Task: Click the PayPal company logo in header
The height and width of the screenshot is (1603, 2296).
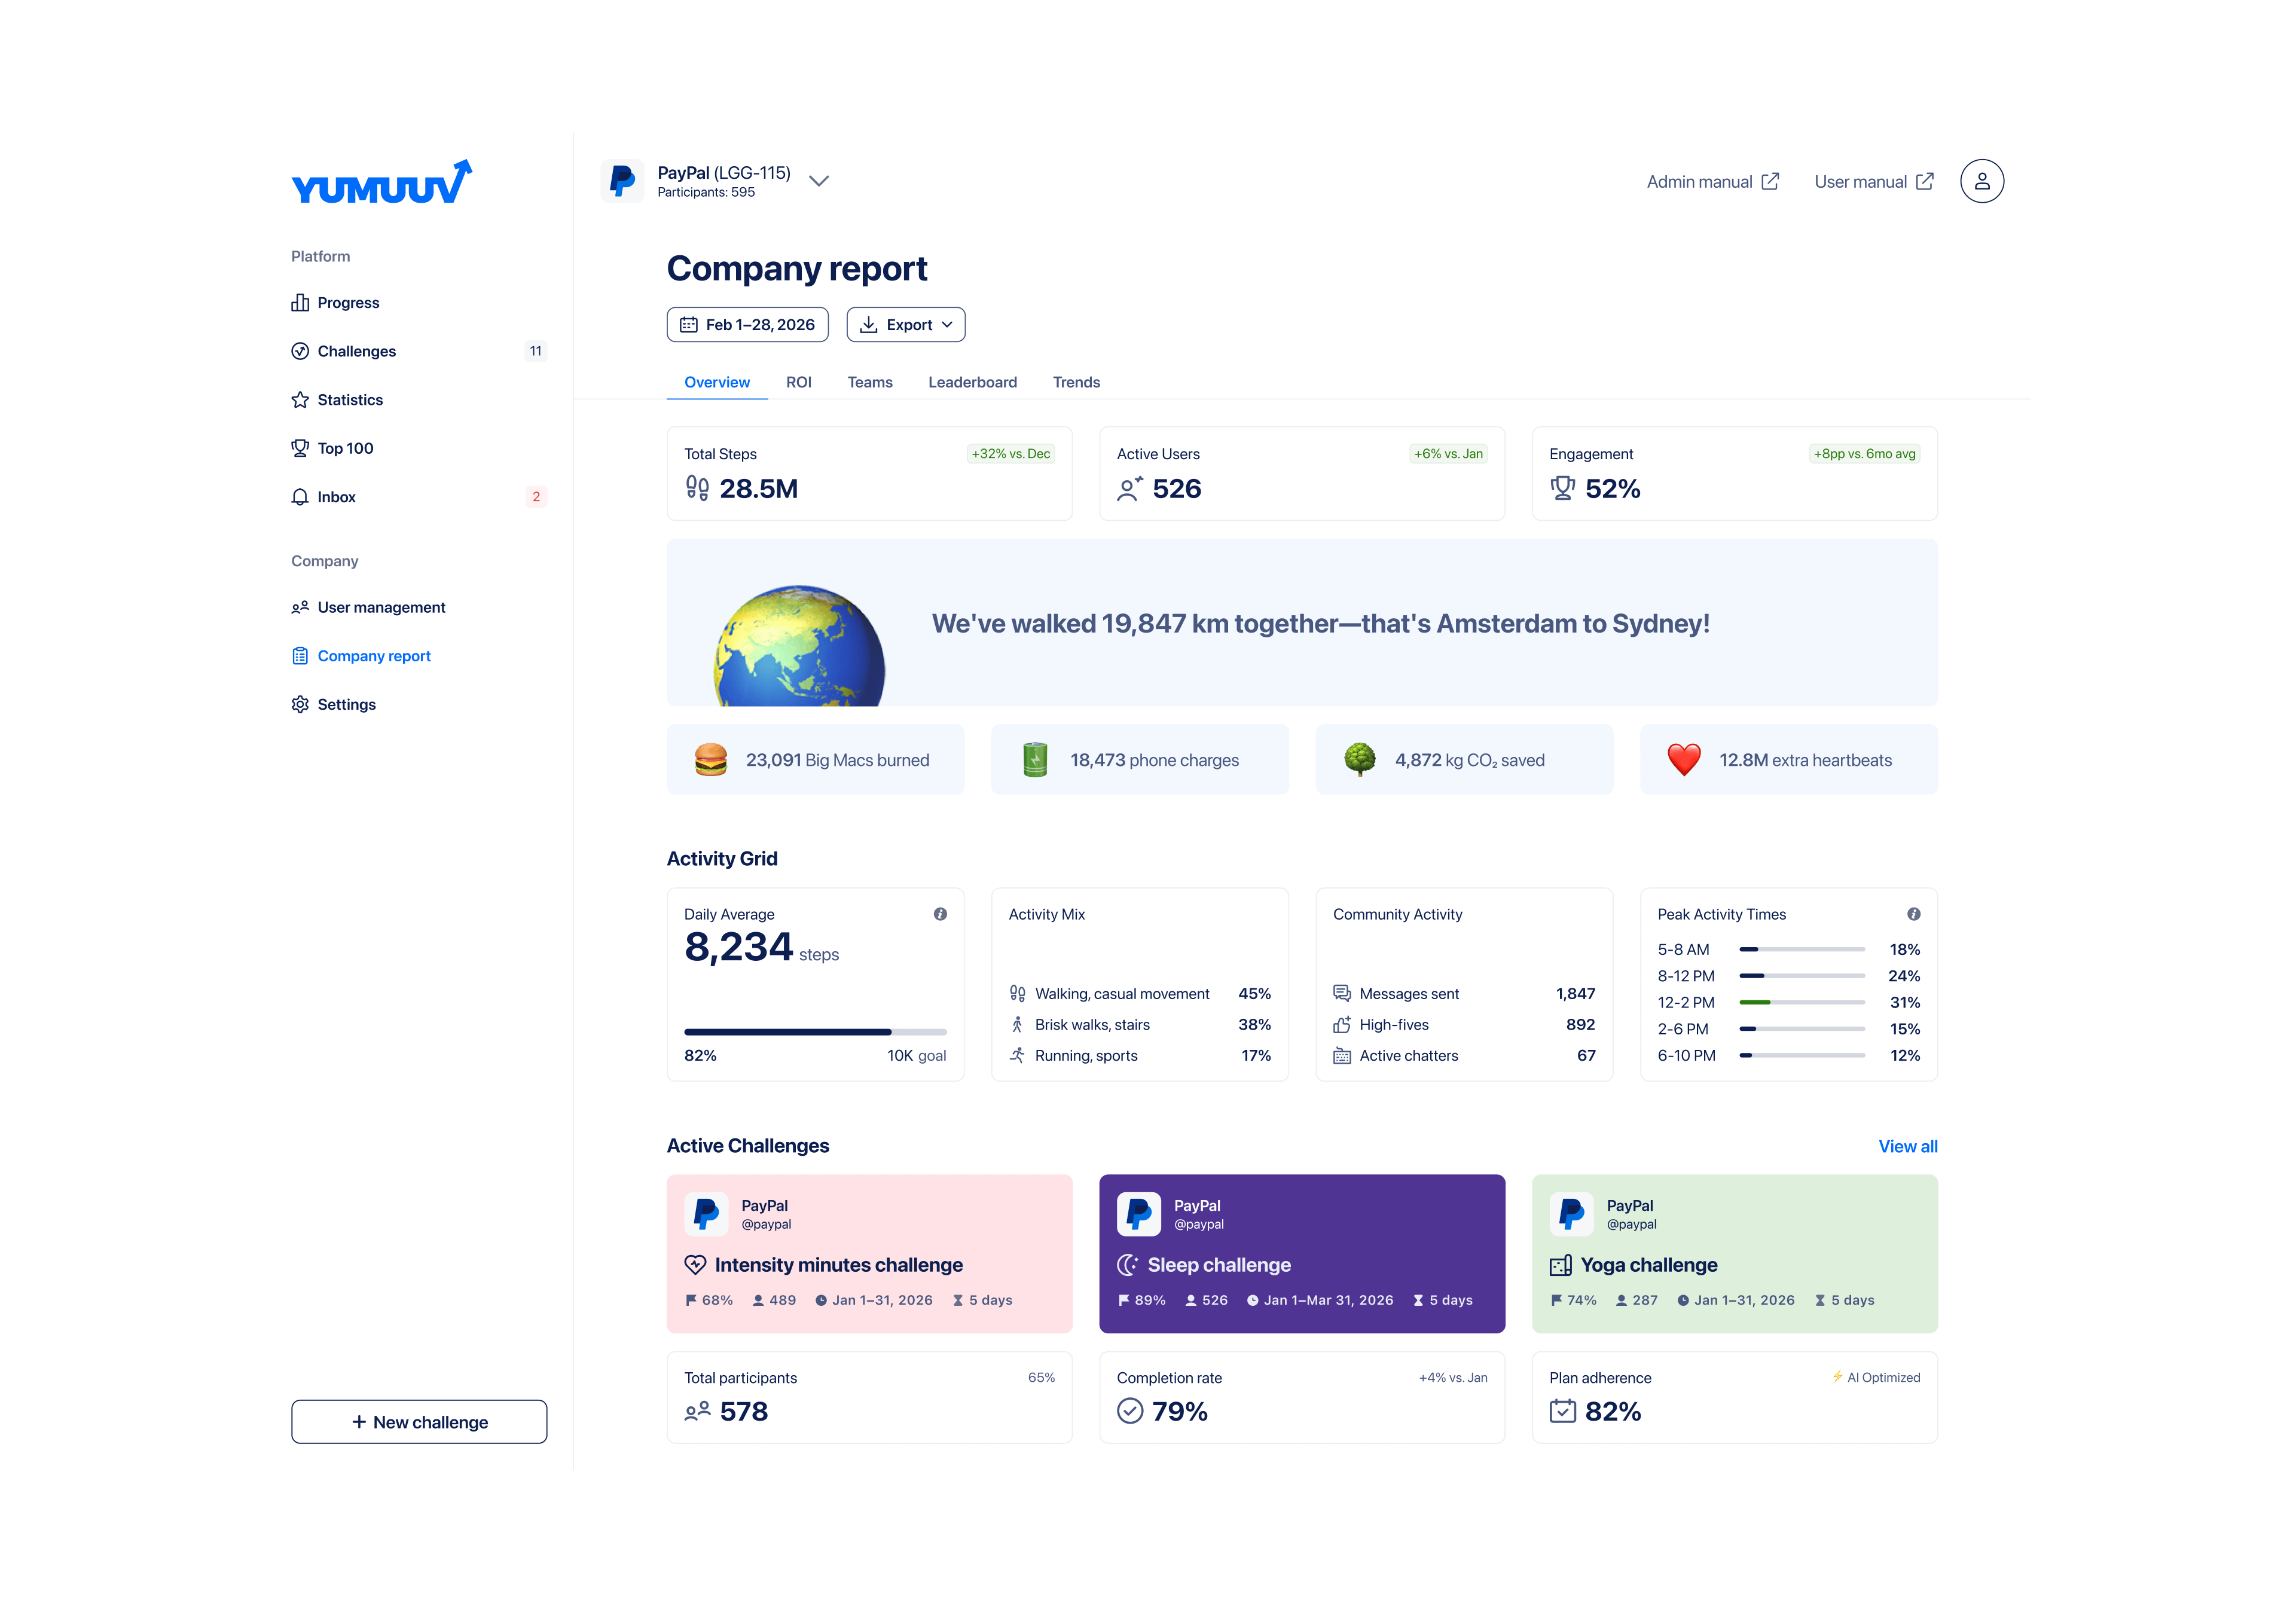Action: 622,181
